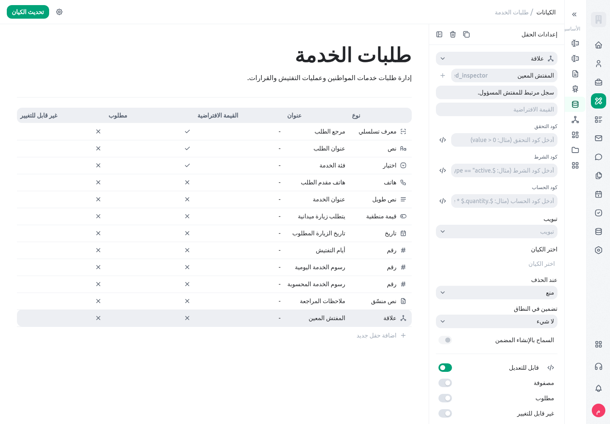Collapse the secondary sidebar with double chevron
This screenshot has width=610, height=424.
click(574, 14)
